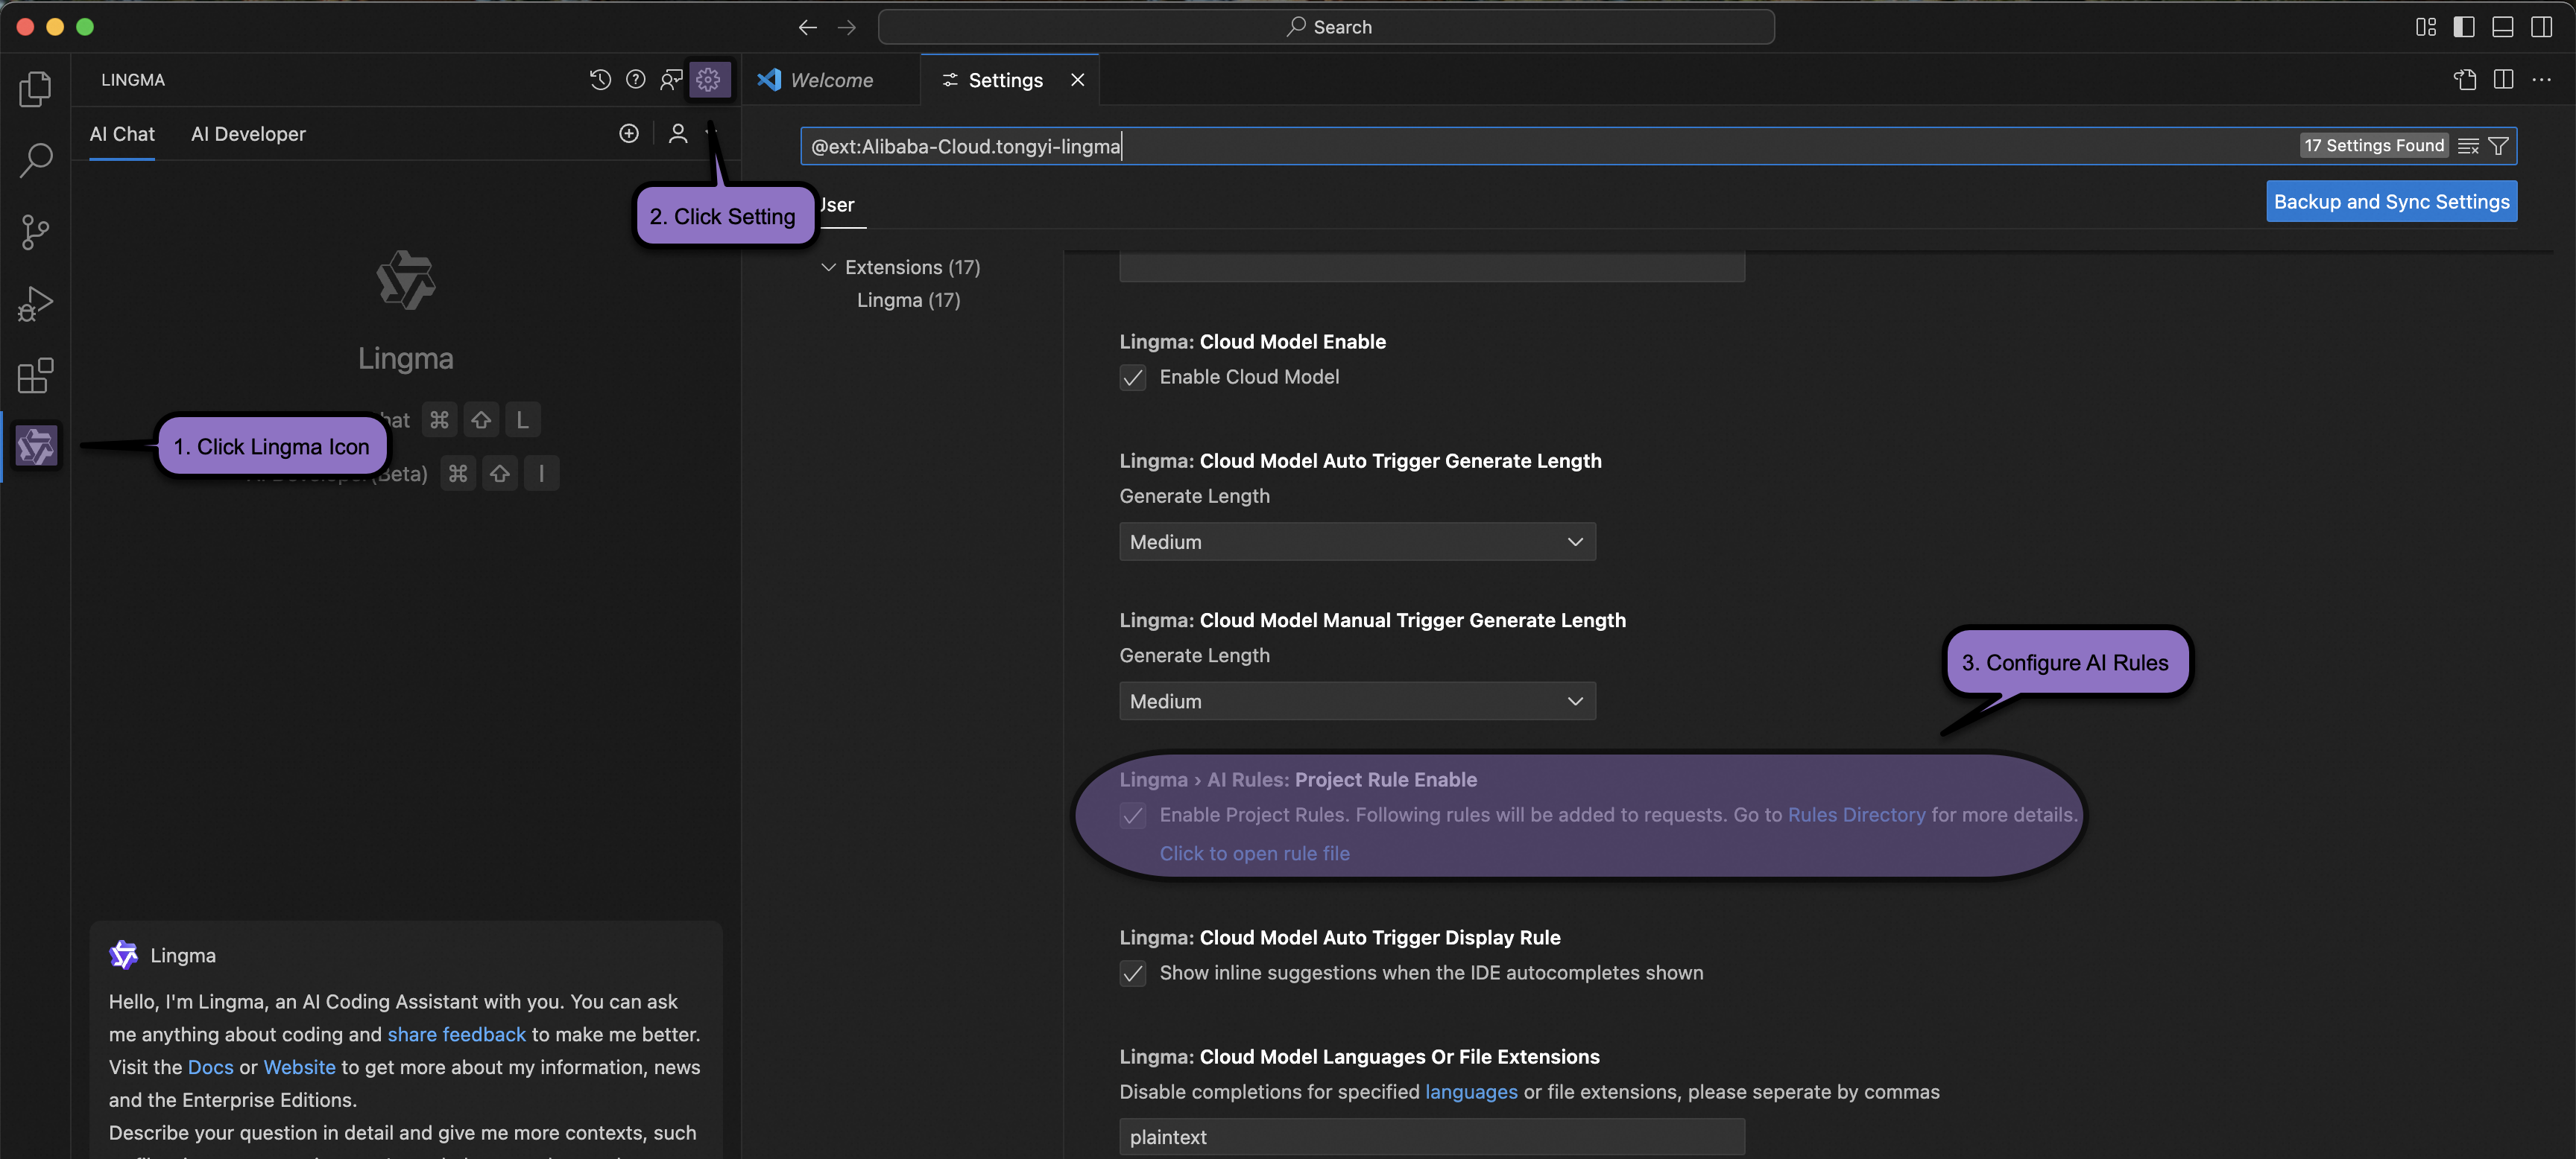
Task: Open the Search view in activity bar
Action: (35, 160)
